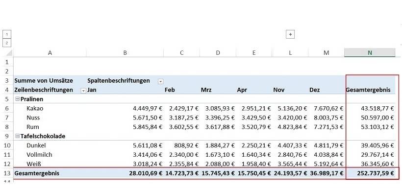This screenshot has height=191, width=402.
Task: Expand grouped columns with plus button
Action: point(290,34)
